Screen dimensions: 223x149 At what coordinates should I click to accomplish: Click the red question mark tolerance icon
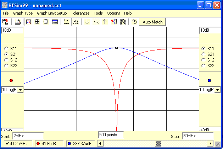[x=114, y=22]
